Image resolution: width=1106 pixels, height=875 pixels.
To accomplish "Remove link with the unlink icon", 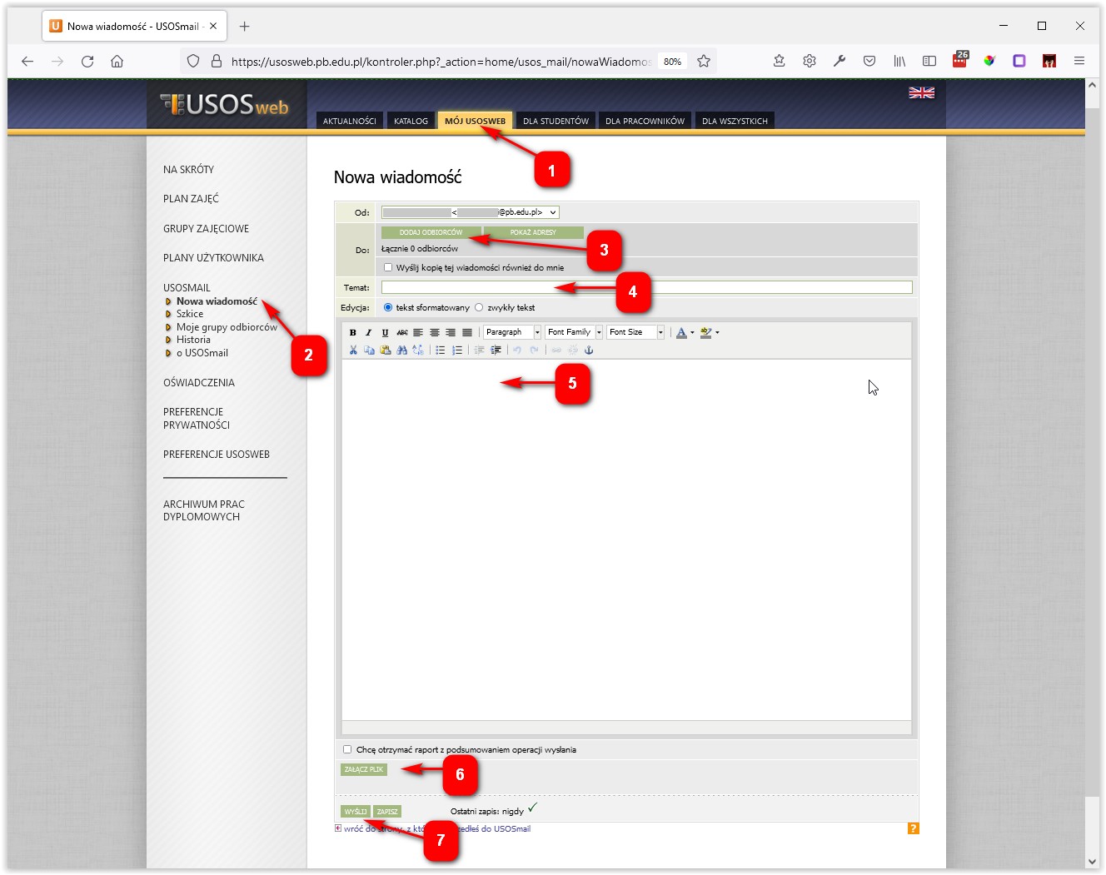I will click(x=573, y=350).
